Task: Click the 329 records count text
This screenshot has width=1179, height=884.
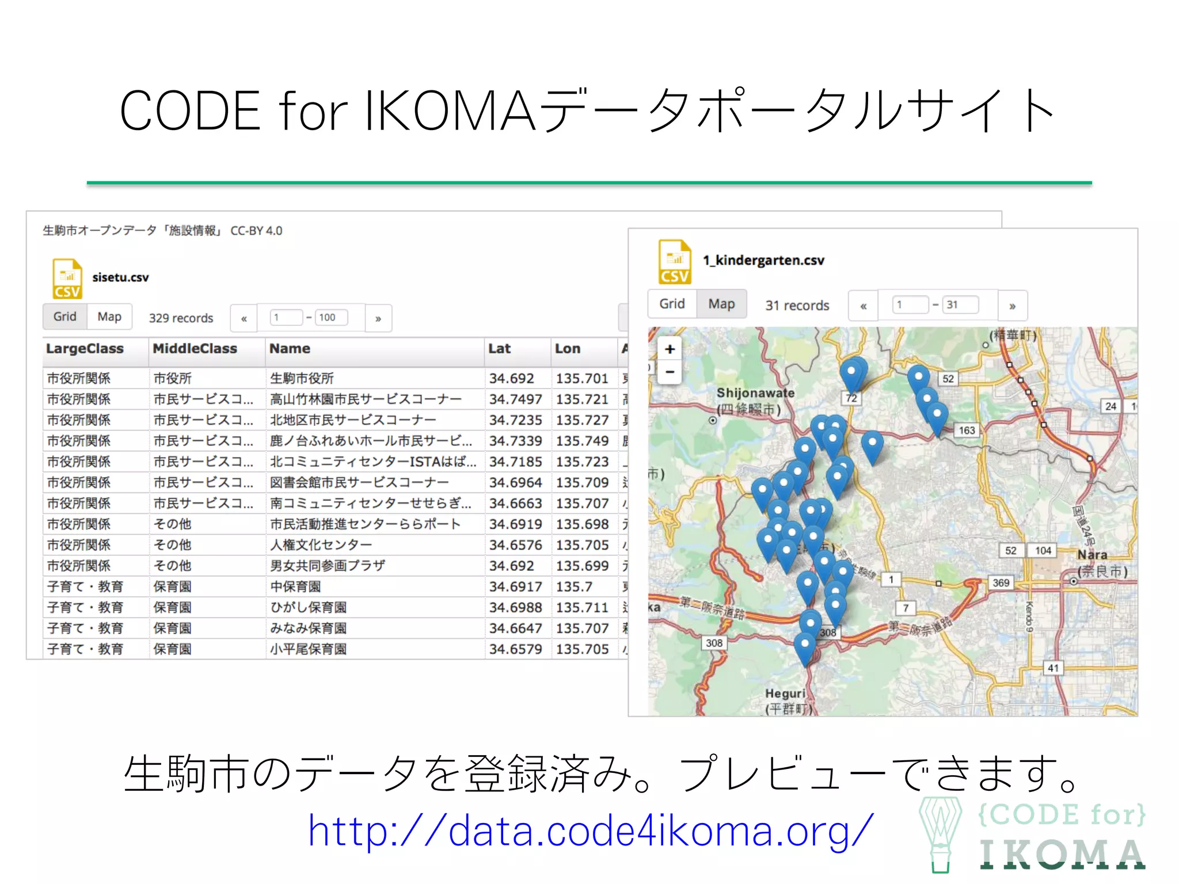Action: (x=181, y=318)
